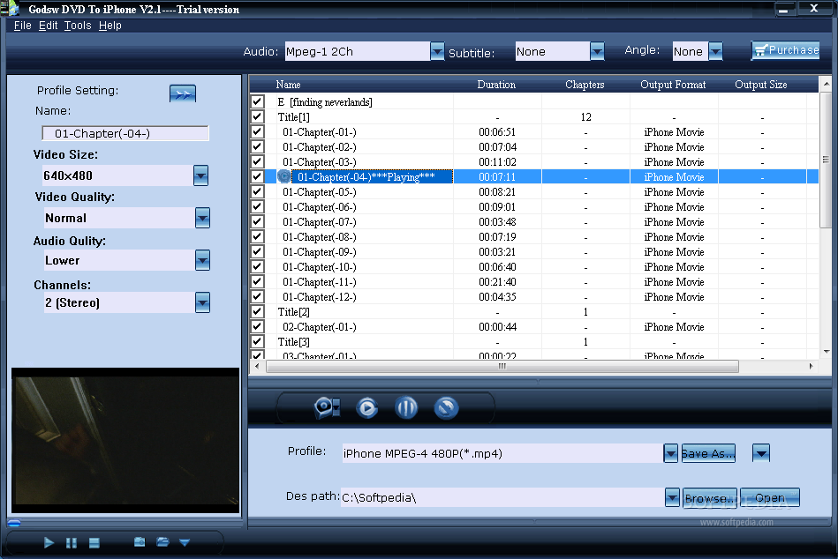Viewport: 838px width, 559px height.
Task: Uncheck the 01-Chapter(-05-) checkbox
Action: pos(258,191)
